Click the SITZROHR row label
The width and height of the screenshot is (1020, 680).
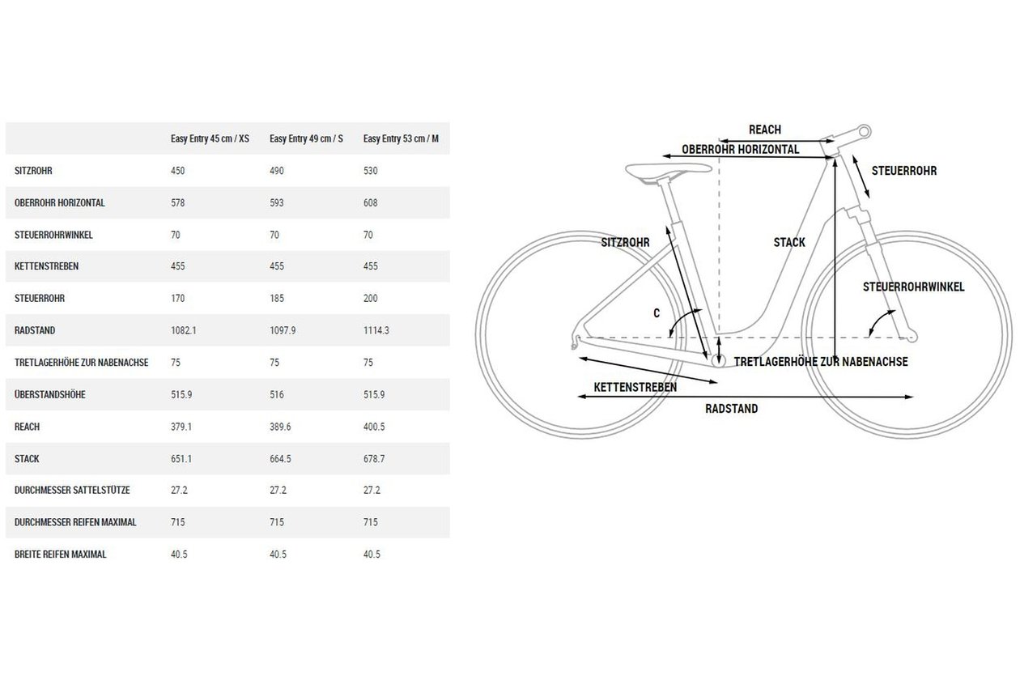coord(33,171)
